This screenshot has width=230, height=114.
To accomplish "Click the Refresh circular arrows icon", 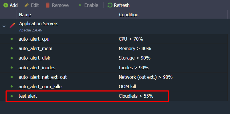I will tap(110, 5).
